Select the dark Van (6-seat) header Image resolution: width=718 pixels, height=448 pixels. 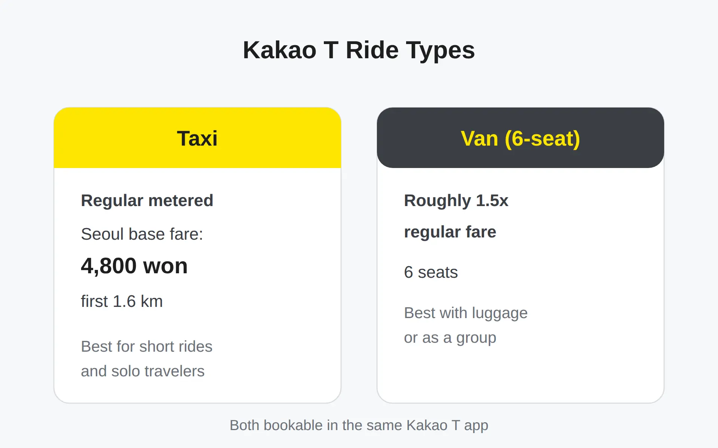click(x=521, y=138)
